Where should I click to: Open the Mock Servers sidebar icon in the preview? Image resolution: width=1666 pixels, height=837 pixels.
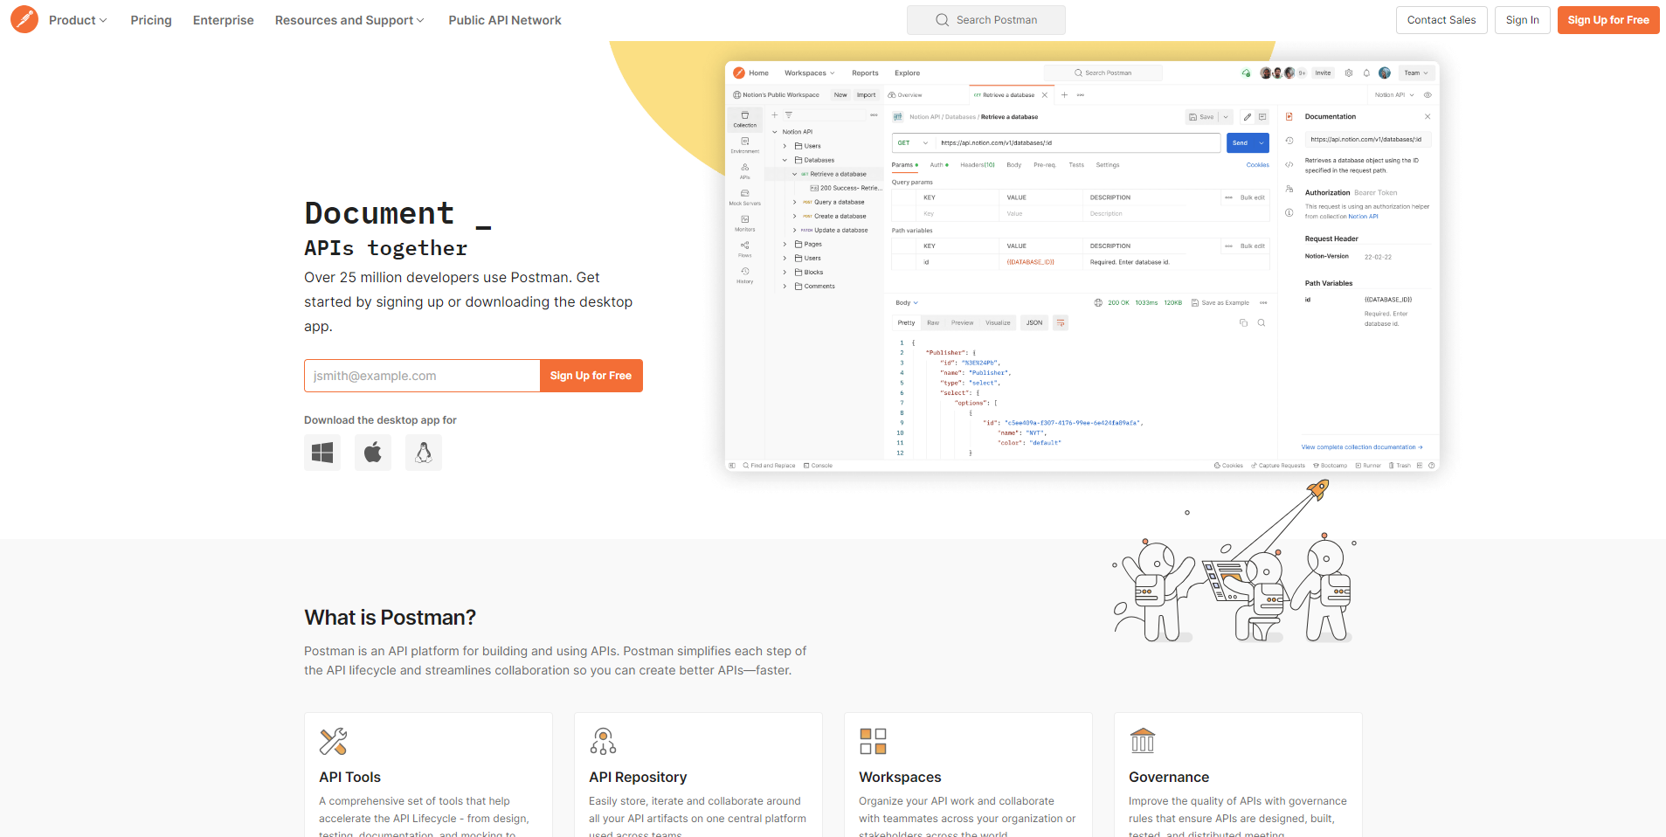tap(745, 197)
